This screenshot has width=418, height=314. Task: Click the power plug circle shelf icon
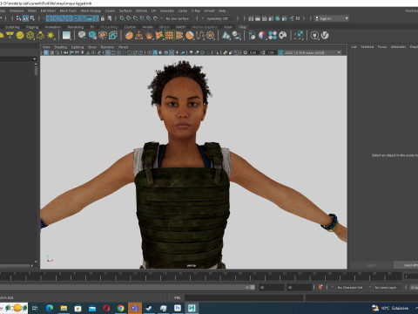[314, 36]
